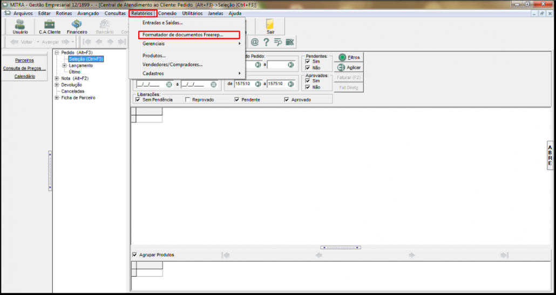Click the Aplicar button
Viewport: 556px width, 295px height.
(x=349, y=68)
